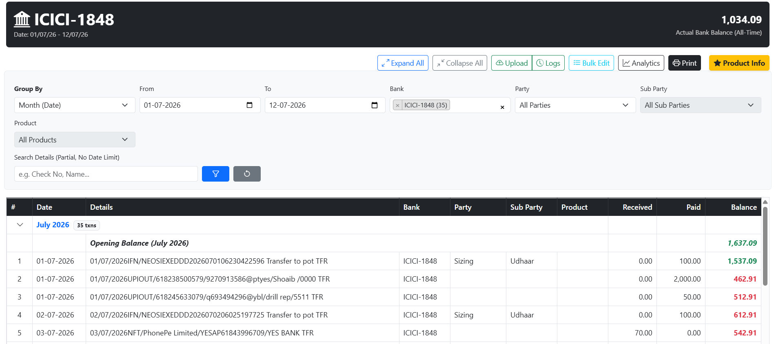Open Product Info star button

point(739,63)
